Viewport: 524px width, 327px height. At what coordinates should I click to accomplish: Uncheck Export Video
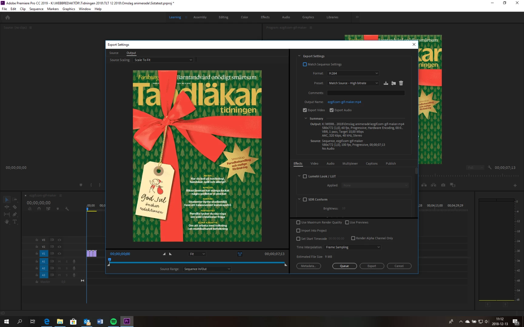tap(305, 110)
